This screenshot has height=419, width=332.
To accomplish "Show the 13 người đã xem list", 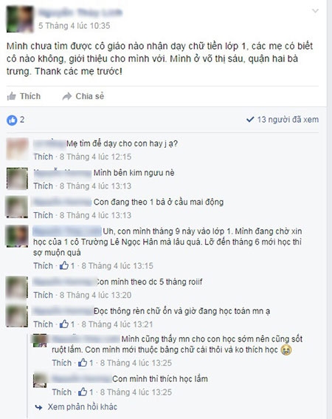I will click(283, 120).
